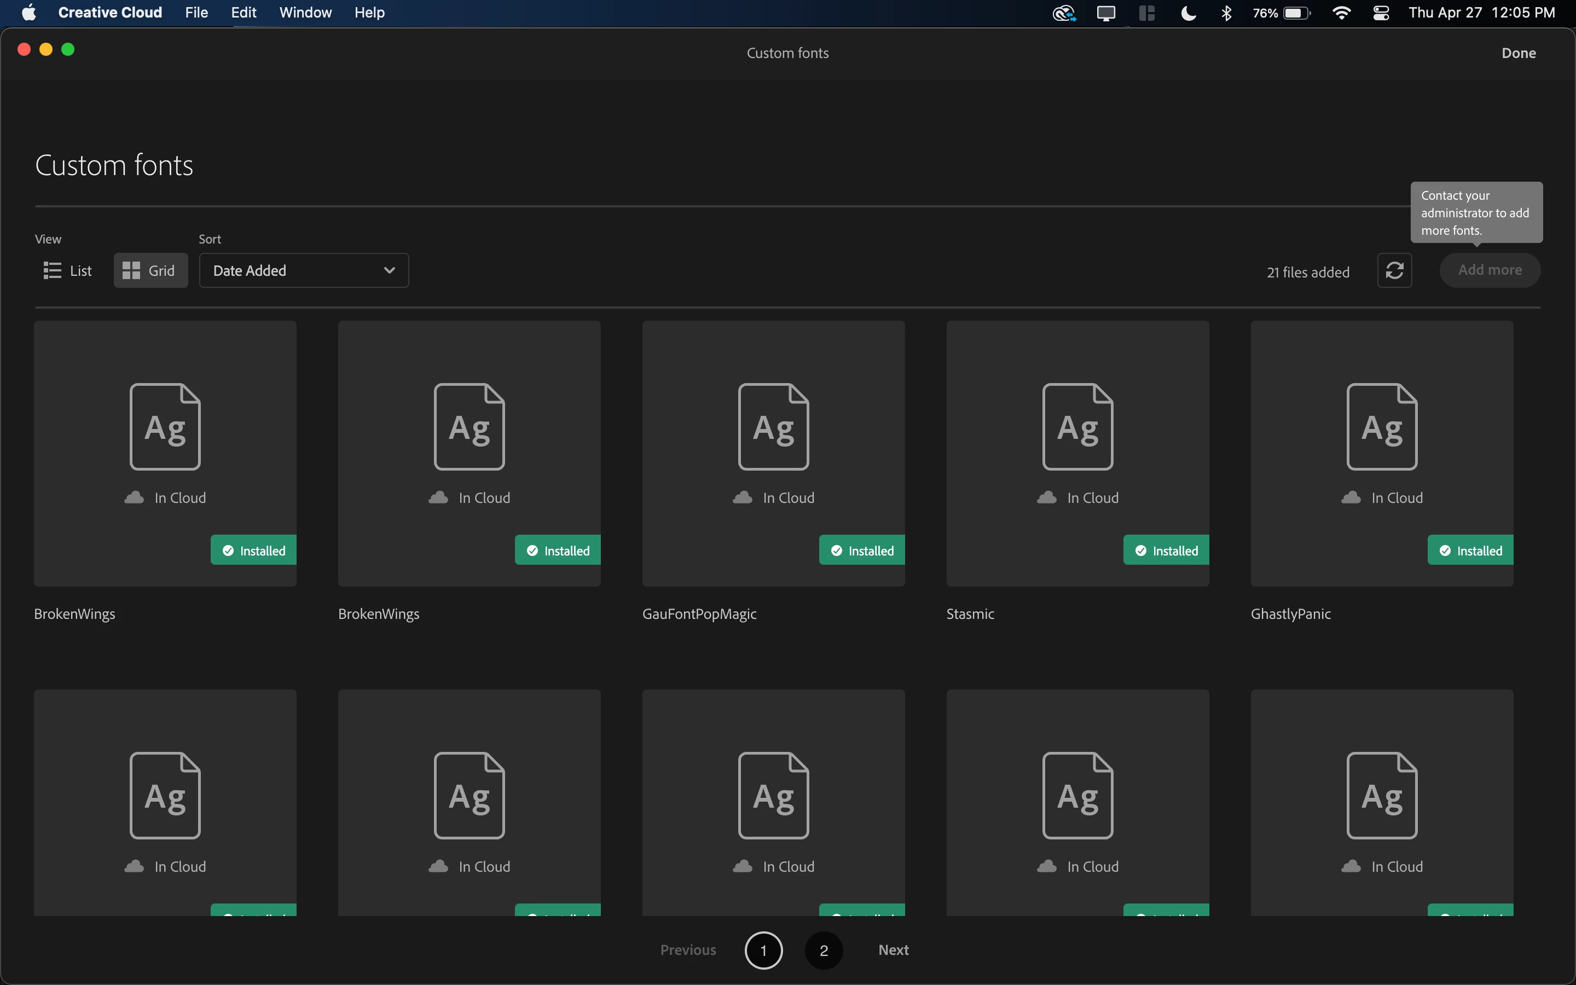Click the GauFontPopMagic font Ag file icon
Image resolution: width=1576 pixels, height=985 pixels.
pyautogui.click(x=773, y=427)
